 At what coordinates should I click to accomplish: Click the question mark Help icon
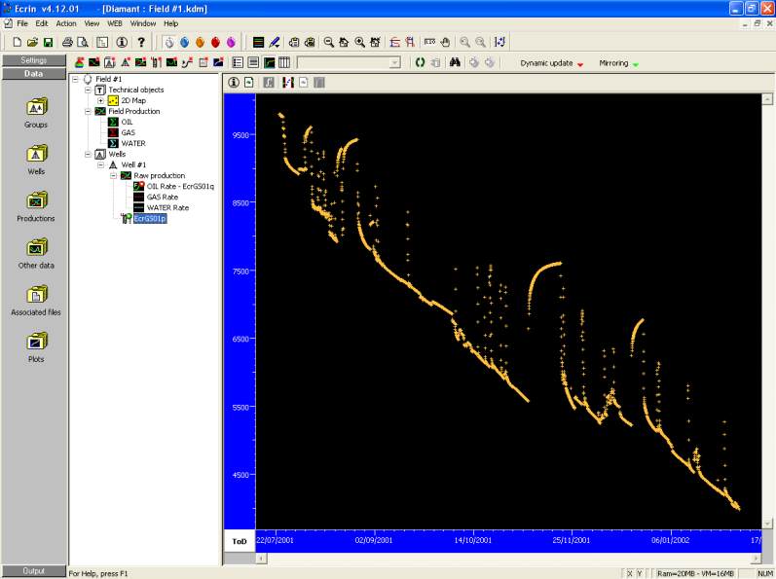pos(141,42)
